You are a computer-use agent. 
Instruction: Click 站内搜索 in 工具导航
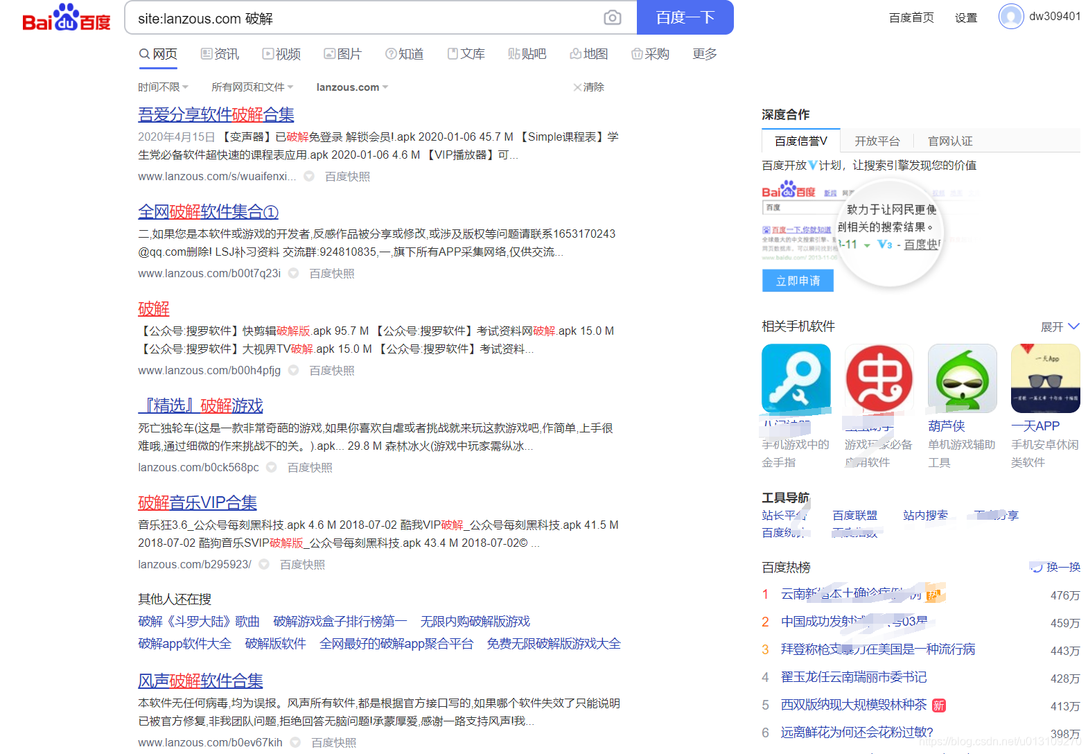(925, 515)
